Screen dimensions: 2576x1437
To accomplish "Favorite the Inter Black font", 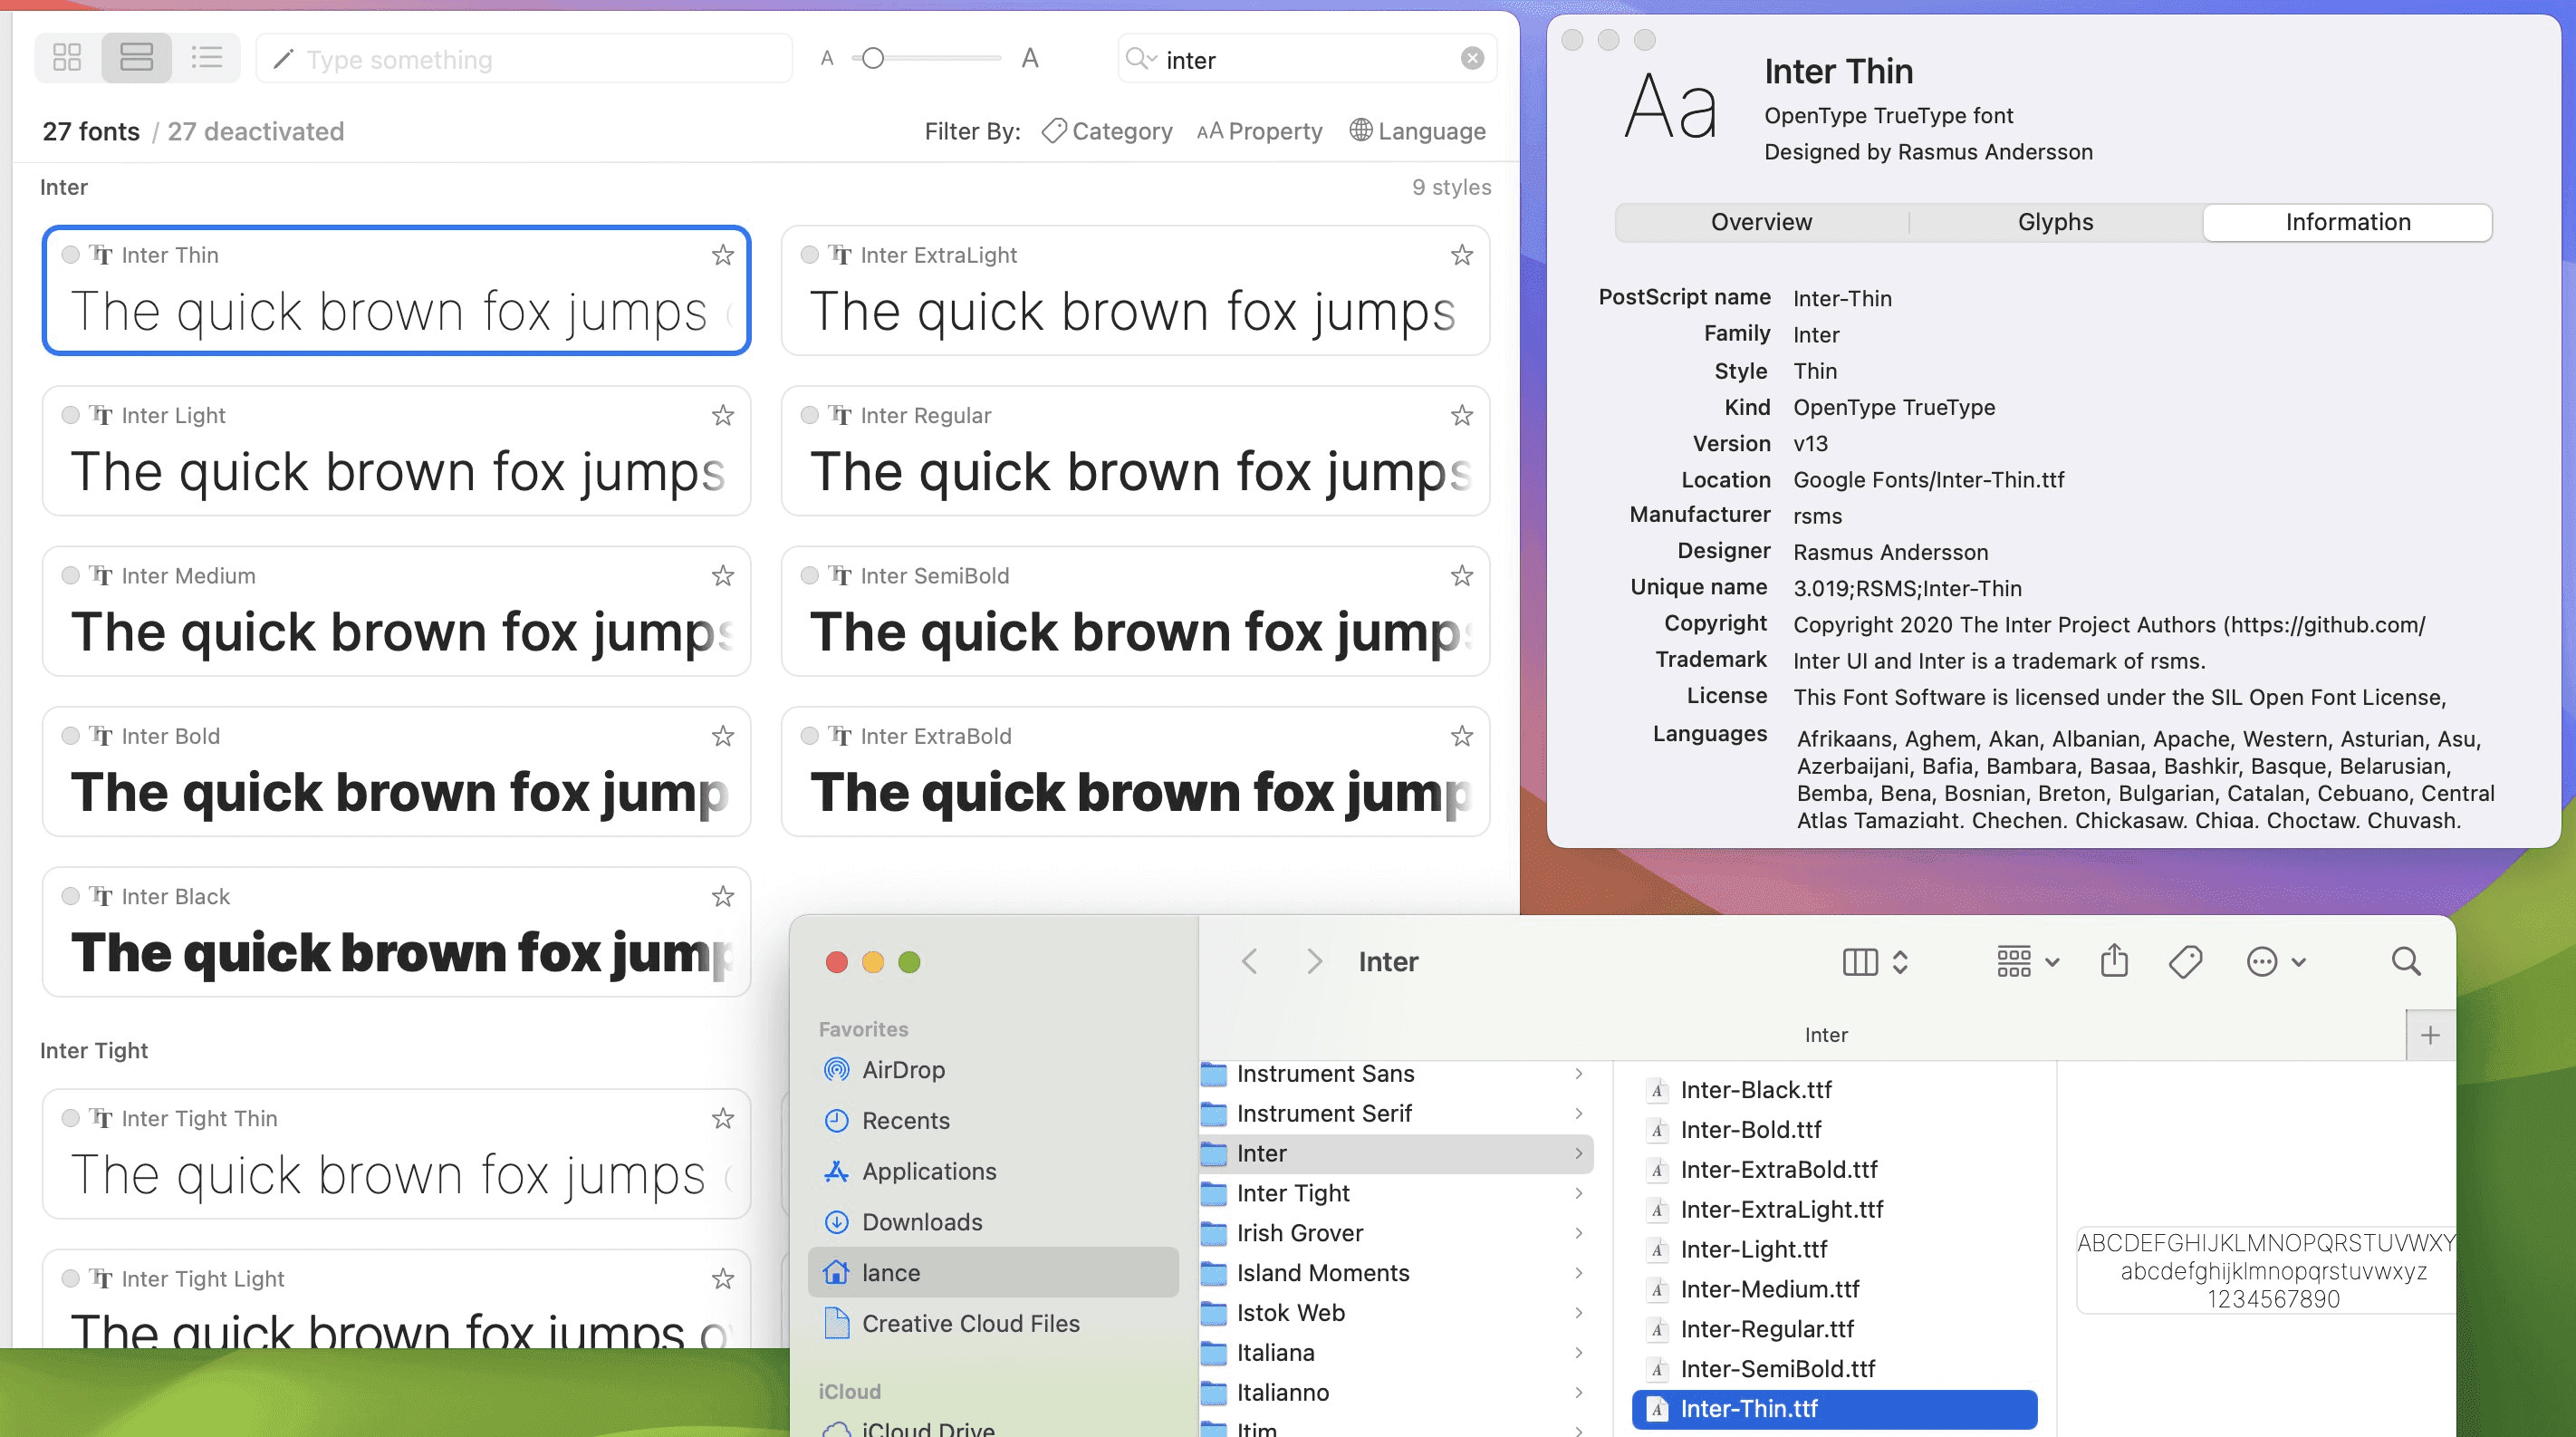I will [x=723, y=896].
